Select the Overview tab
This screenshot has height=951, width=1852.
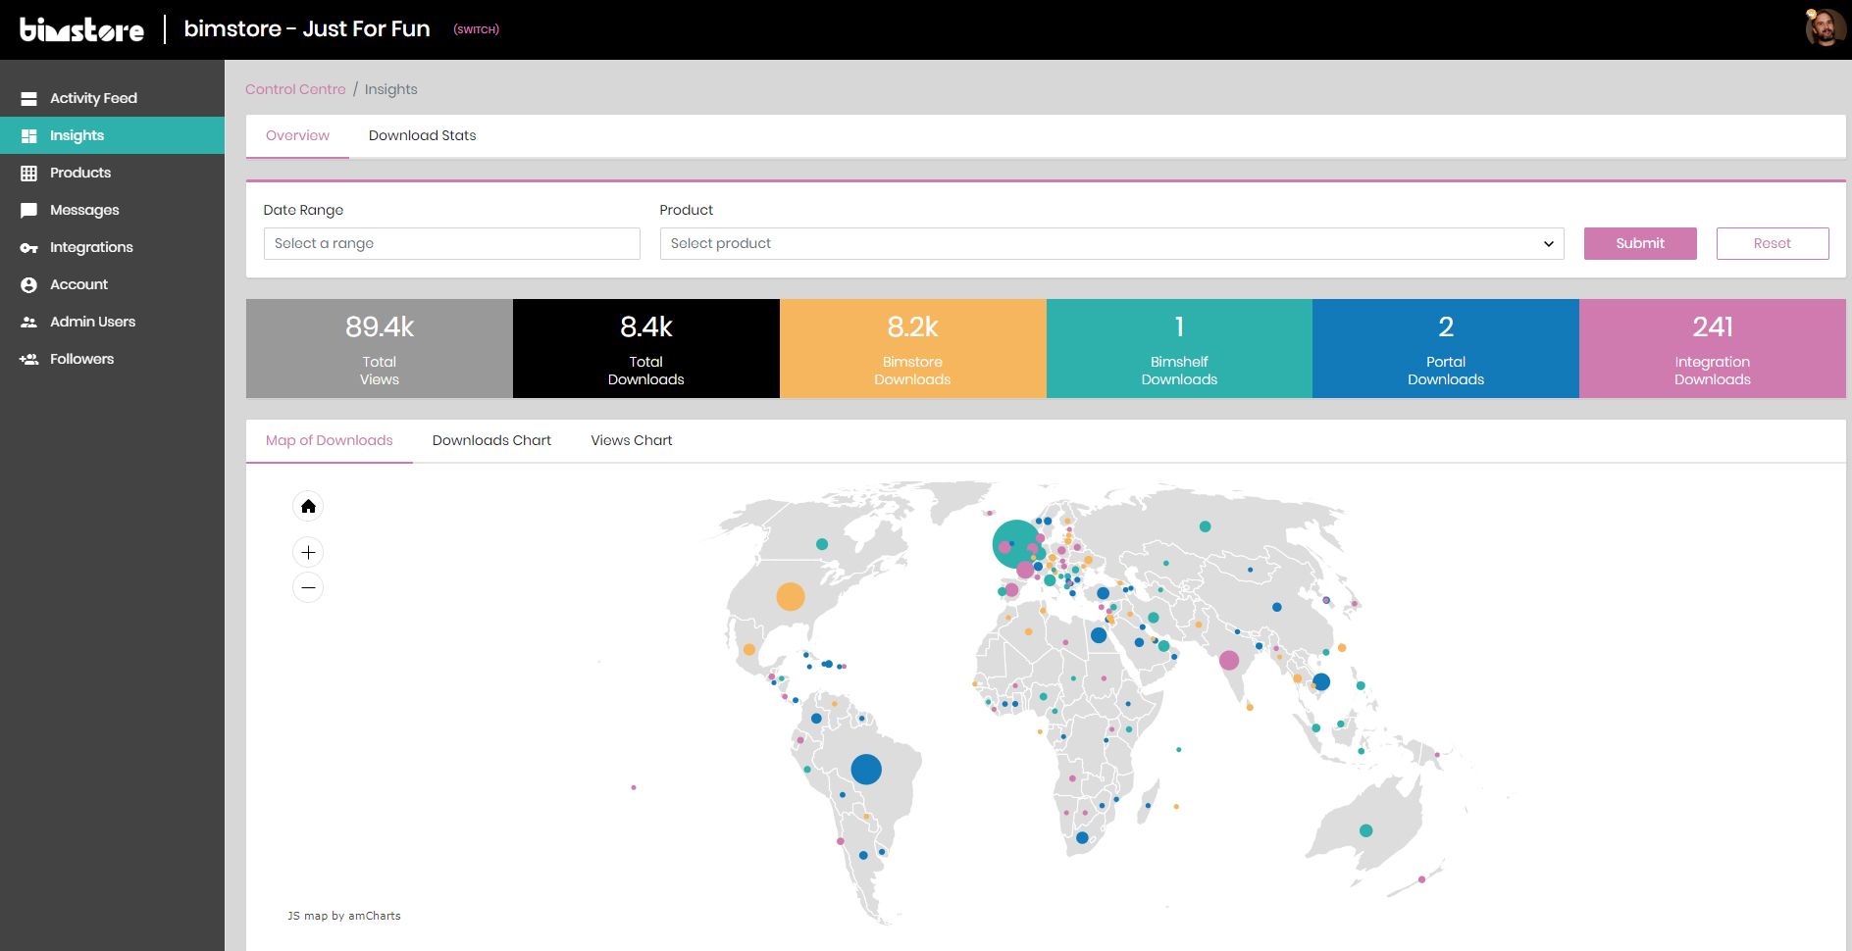[x=297, y=135]
